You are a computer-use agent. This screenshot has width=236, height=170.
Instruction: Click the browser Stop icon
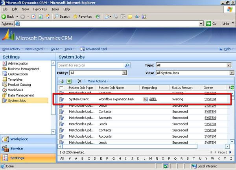[33, 17]
